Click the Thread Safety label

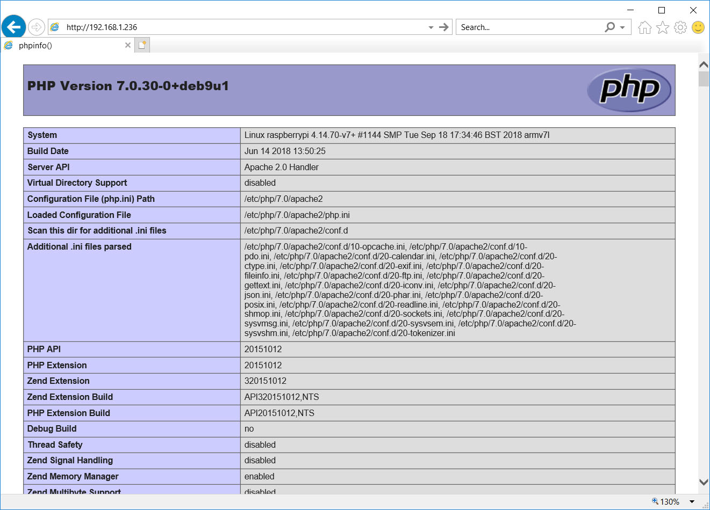coord(55,445)
